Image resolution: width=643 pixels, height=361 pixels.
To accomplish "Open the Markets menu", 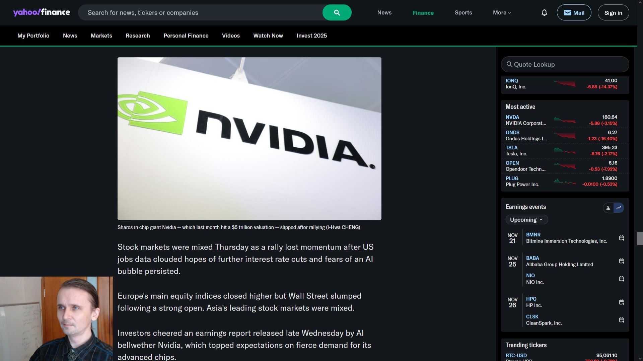I will click(x=101, y=35).
